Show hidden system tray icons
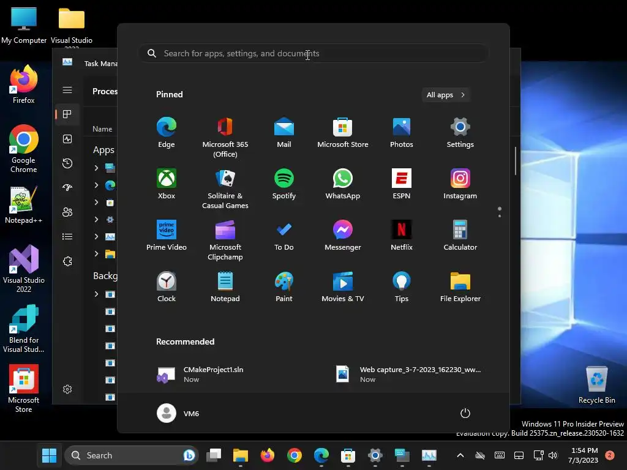The image size is (627, 470). tap(460, 455)
